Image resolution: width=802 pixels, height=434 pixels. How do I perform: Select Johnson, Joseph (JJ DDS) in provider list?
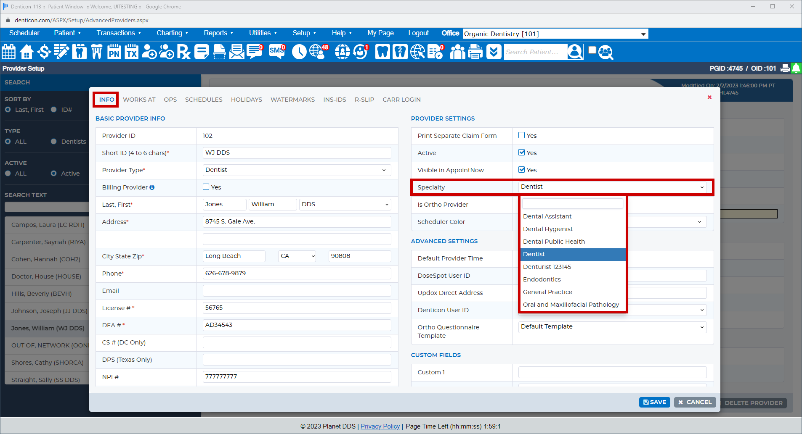point(49,311)
